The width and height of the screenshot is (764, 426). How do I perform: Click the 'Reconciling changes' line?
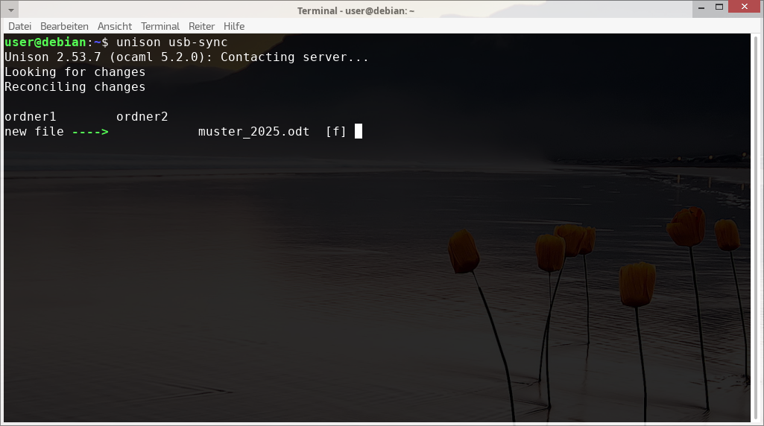tap(75, 86)
